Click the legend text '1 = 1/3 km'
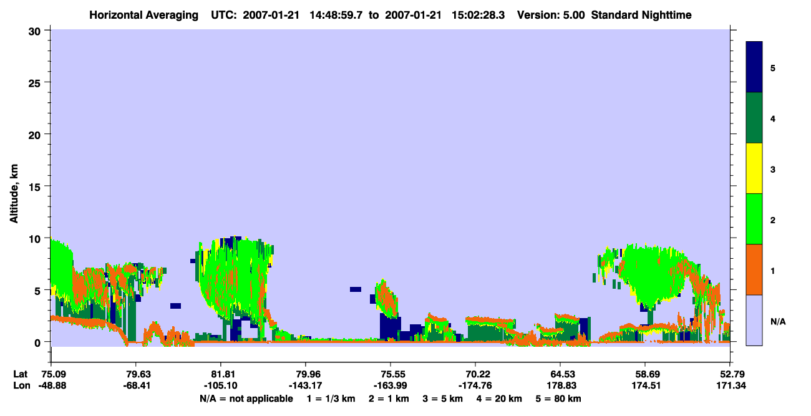The image size is (811, 416). pos(330,399)
